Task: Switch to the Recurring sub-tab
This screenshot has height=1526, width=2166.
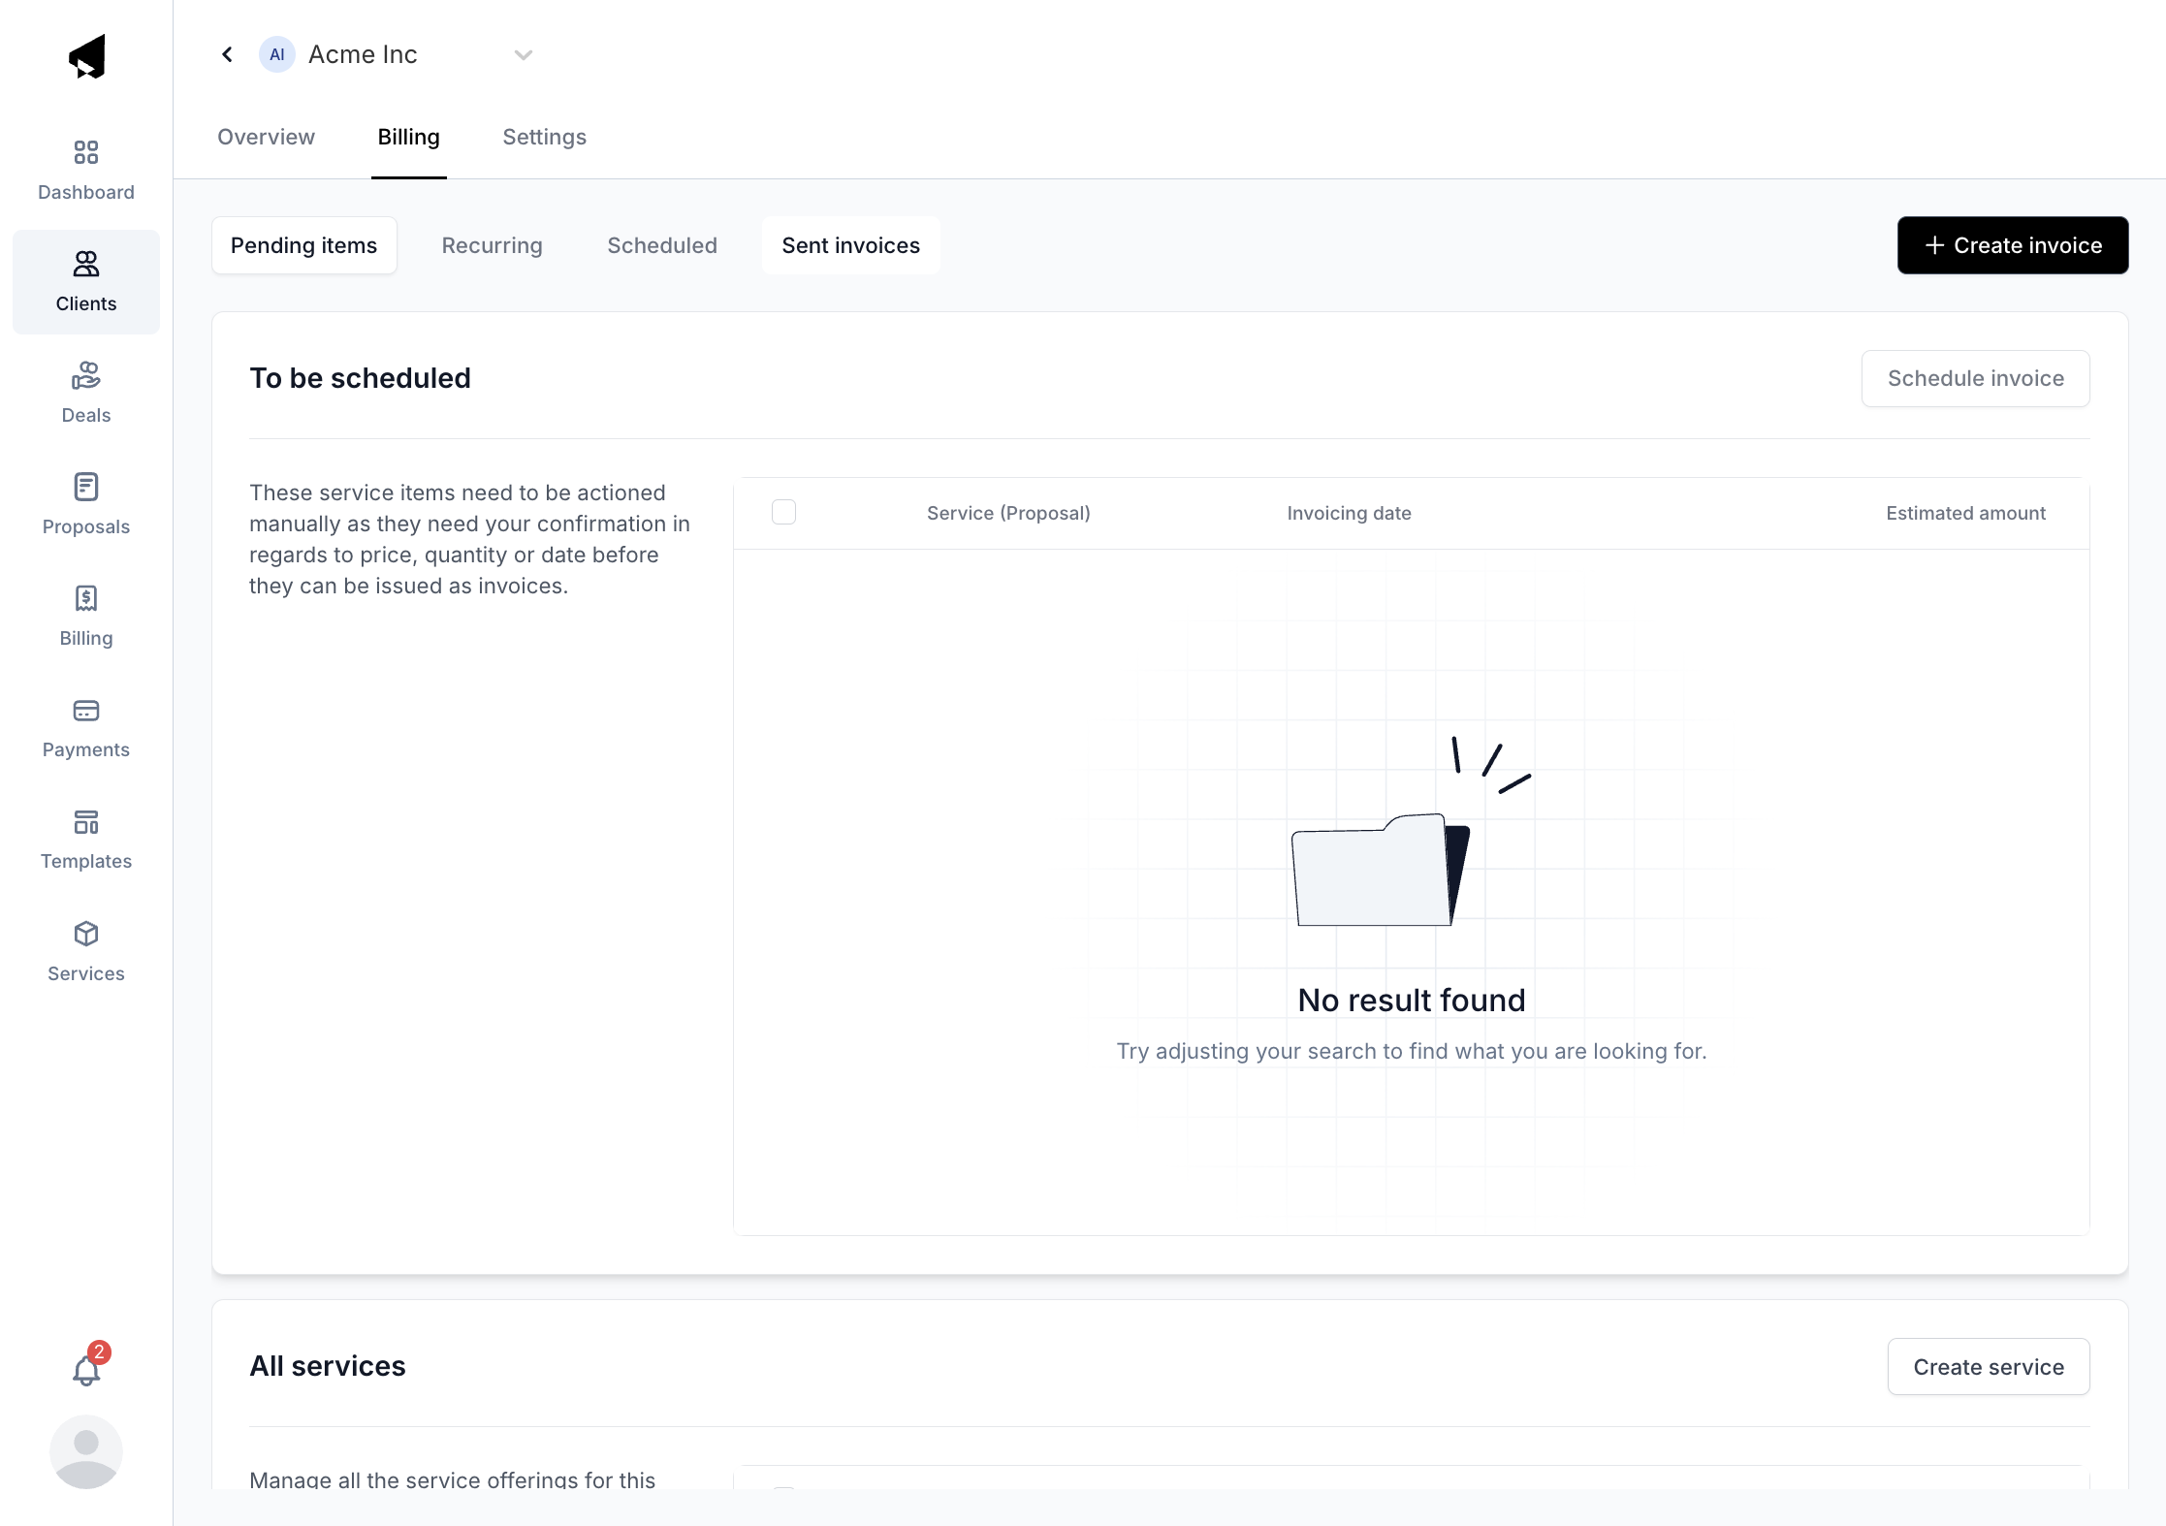Action: [x=493, y=245]
